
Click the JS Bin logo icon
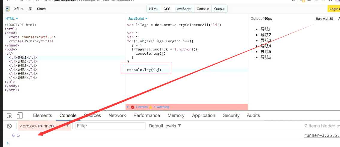point(7,9)
